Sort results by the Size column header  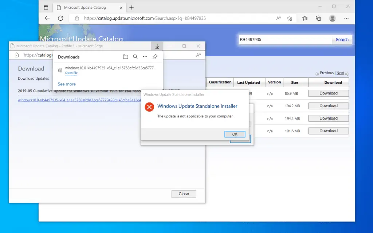click(x=294, y=83)
